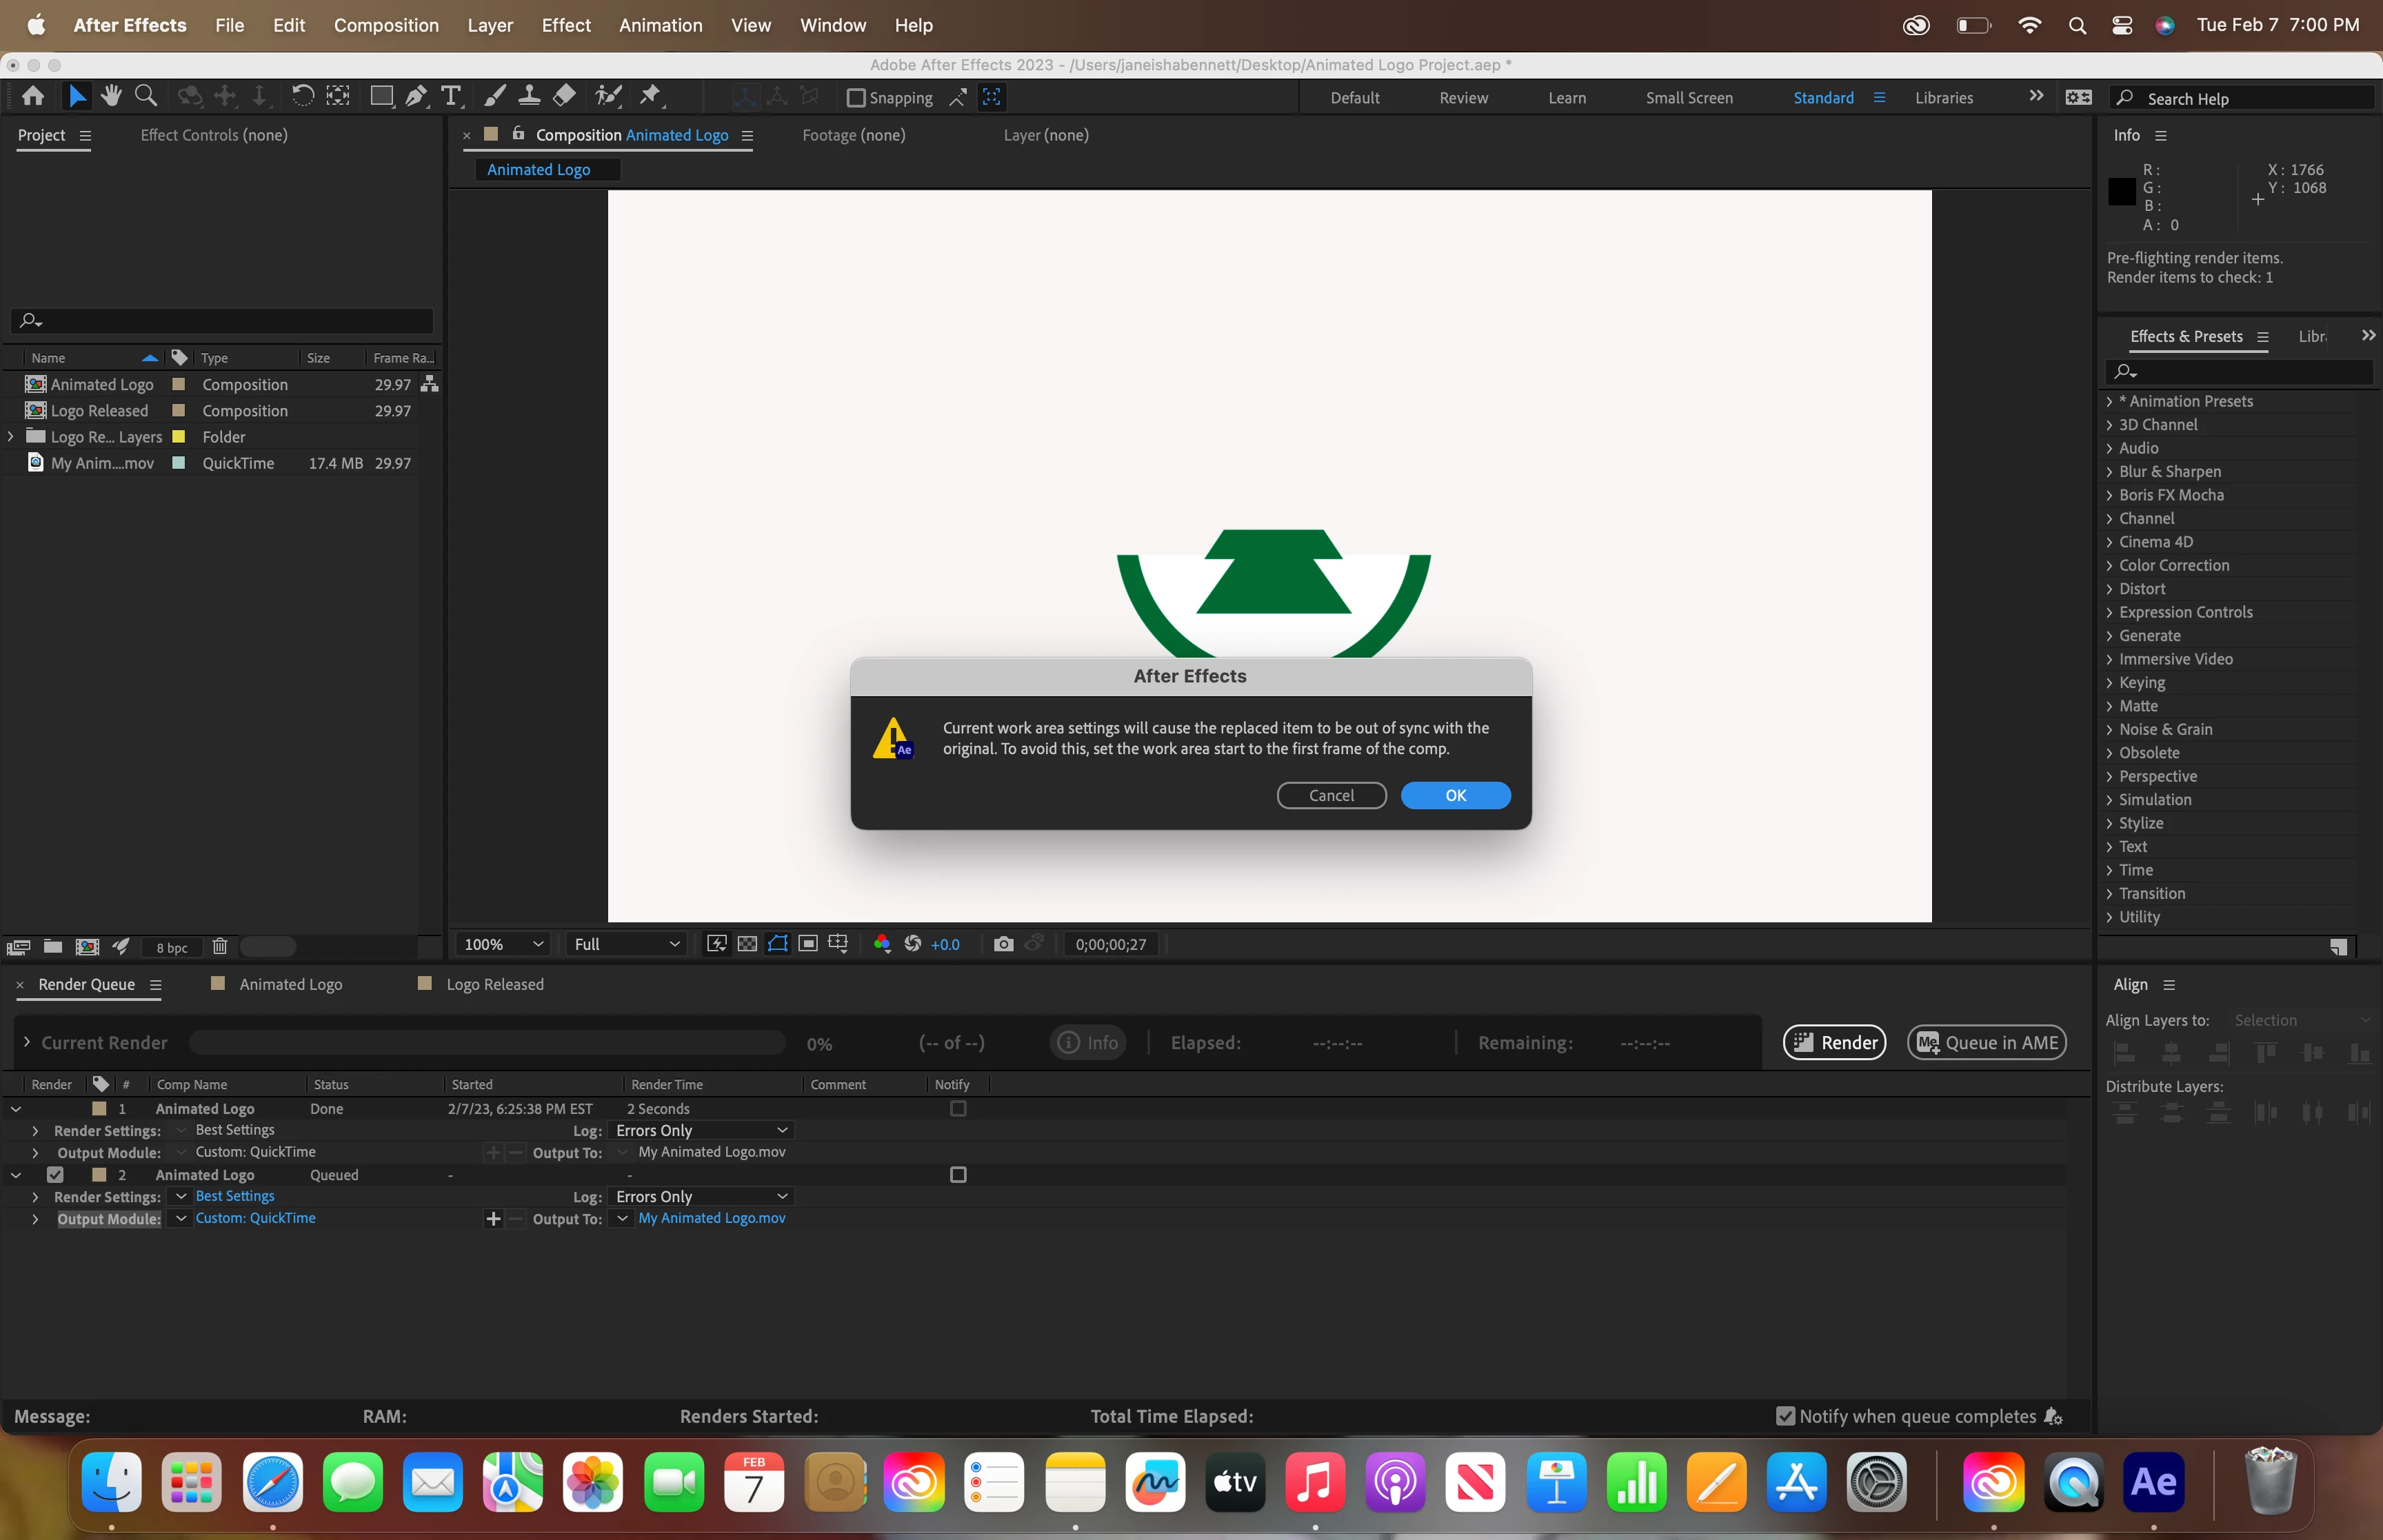Select the Rectangle shape tool
Screen dimensions: 2383x1540
coord(381,96)
